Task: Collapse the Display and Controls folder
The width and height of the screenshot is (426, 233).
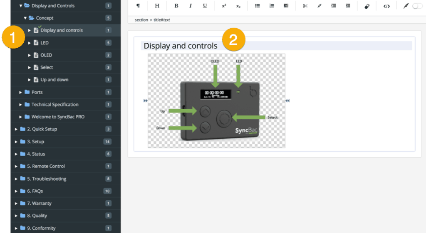Action: 21,6
